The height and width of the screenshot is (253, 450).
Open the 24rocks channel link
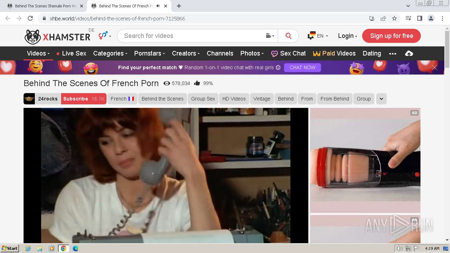48,99
